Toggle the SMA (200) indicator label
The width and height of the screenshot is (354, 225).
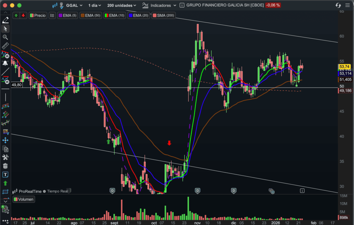[x=164, y=16]
